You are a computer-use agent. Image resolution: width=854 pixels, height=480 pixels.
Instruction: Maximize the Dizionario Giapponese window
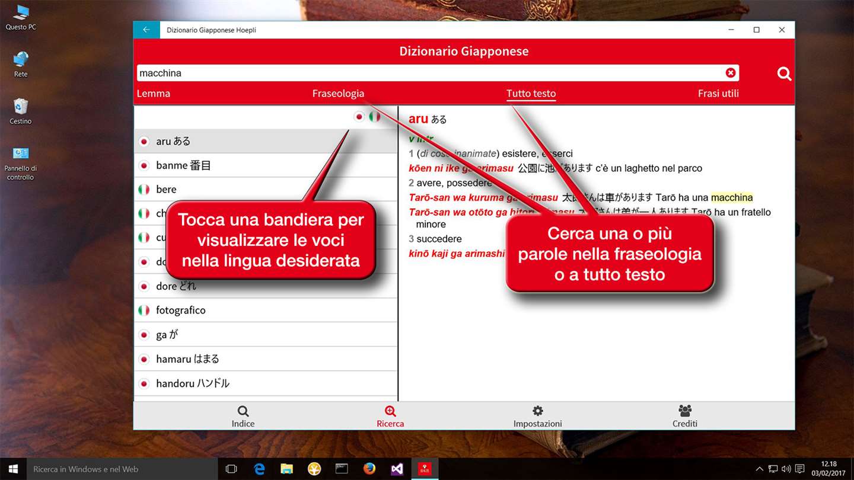(756, 30)
